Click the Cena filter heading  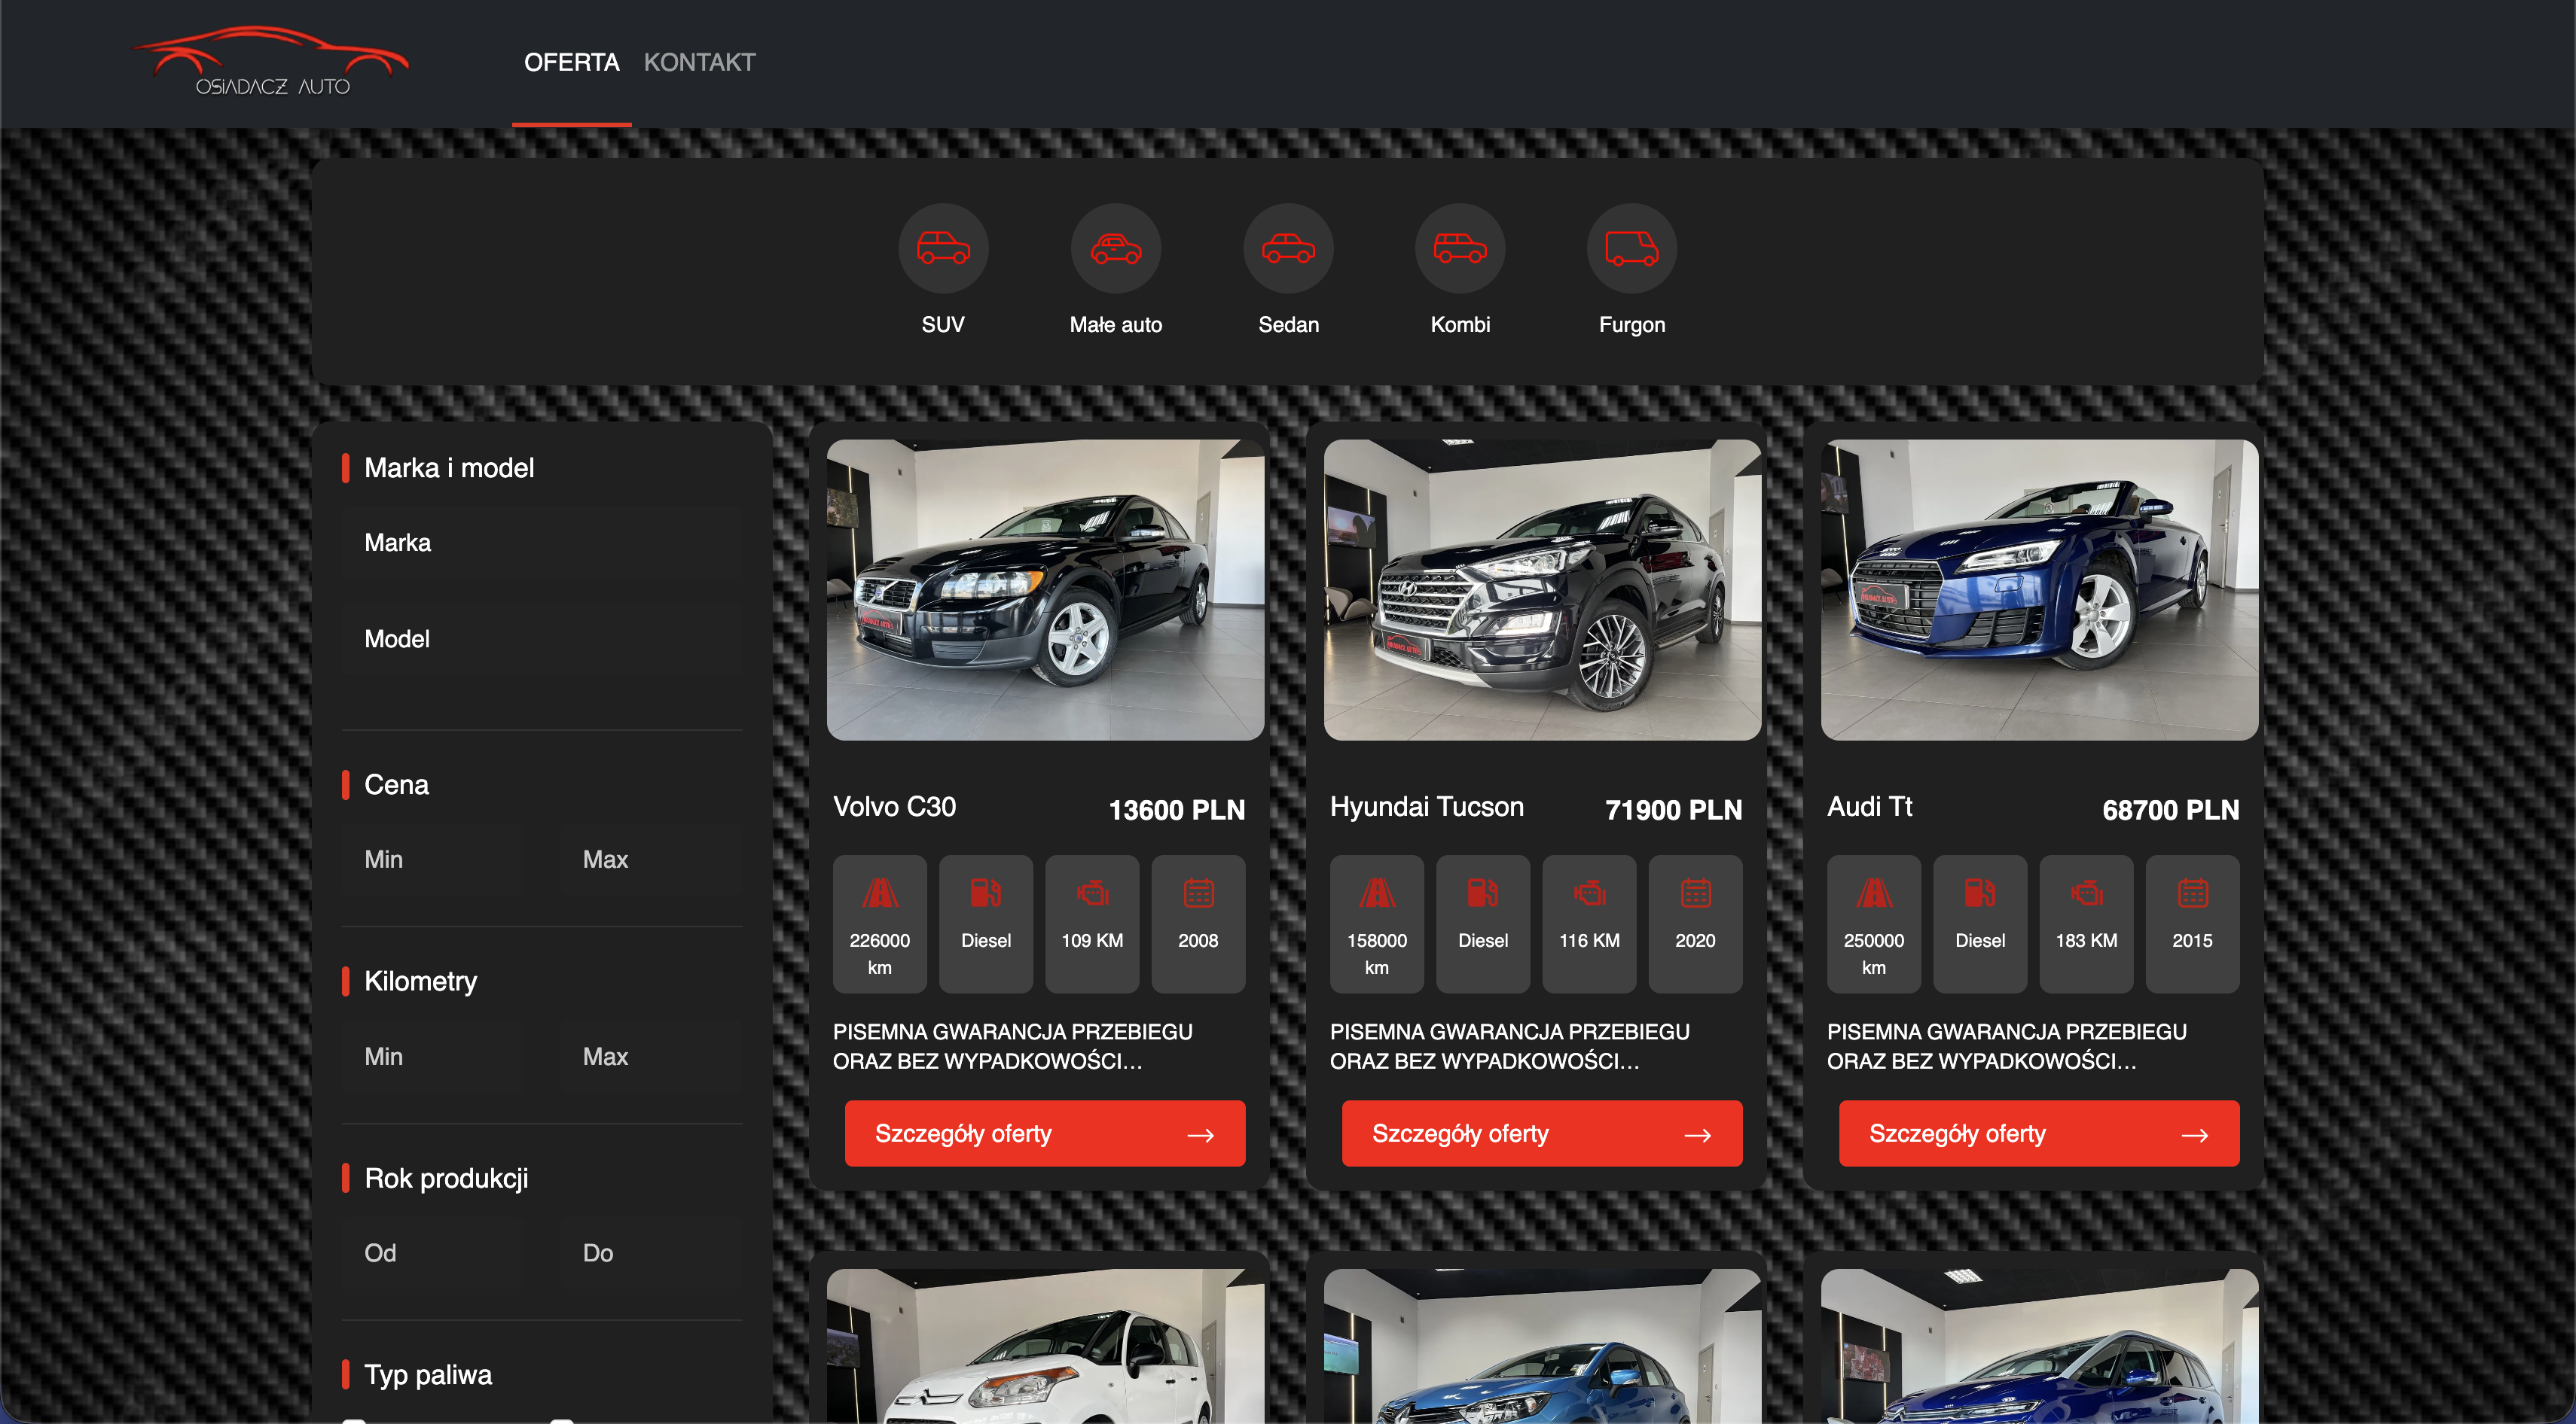coord(396,784)
